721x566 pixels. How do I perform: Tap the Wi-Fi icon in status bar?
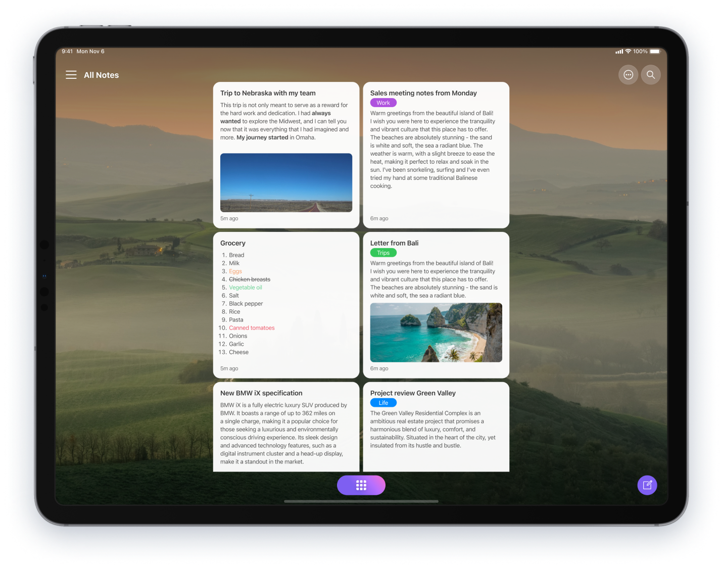[x=628, y=52]
